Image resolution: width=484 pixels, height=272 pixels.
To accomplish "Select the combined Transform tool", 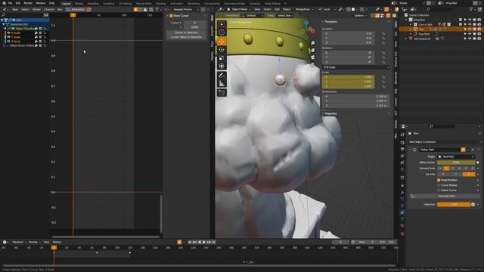I will [222, 66].
